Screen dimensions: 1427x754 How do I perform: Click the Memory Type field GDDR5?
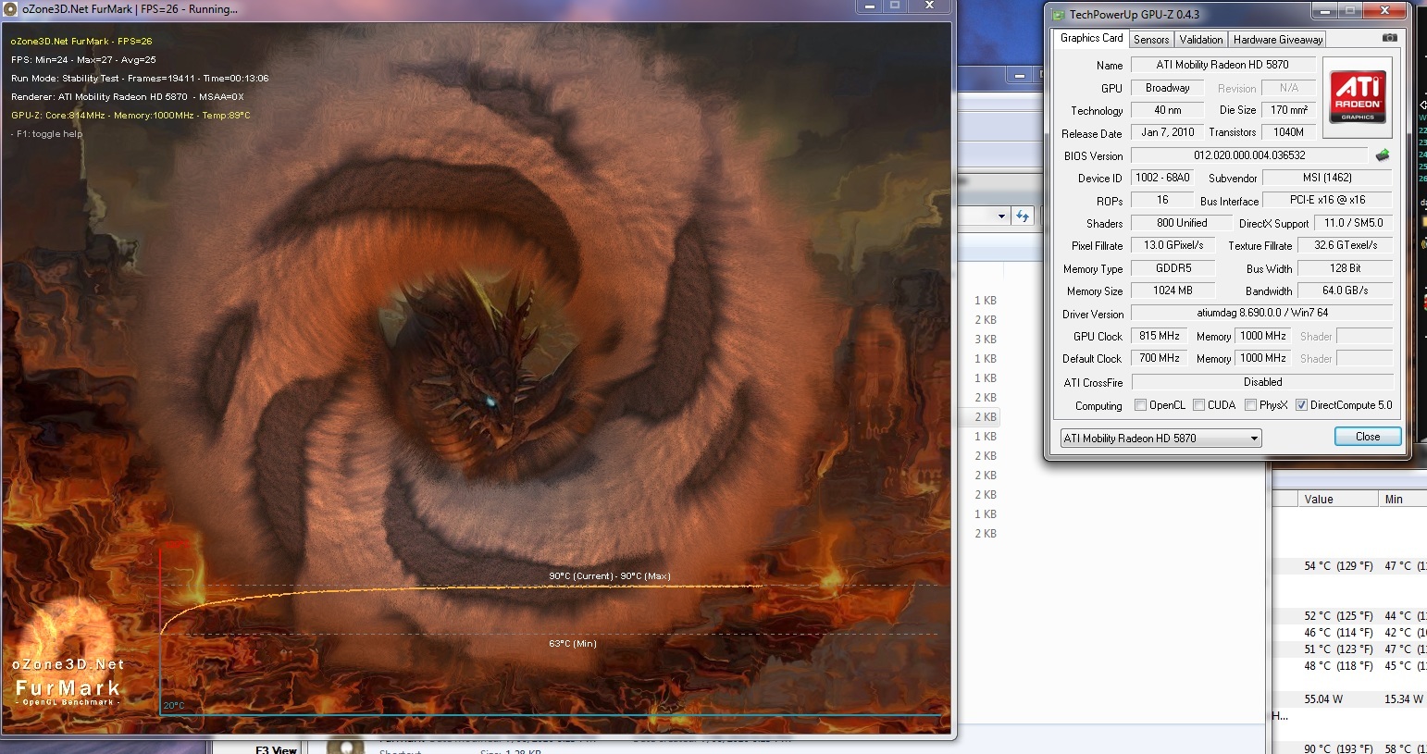[x=1173, y=268]
